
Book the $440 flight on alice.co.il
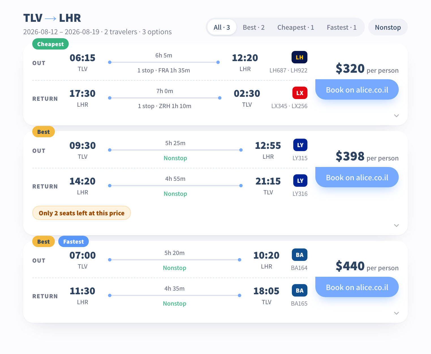click(357, 287)
